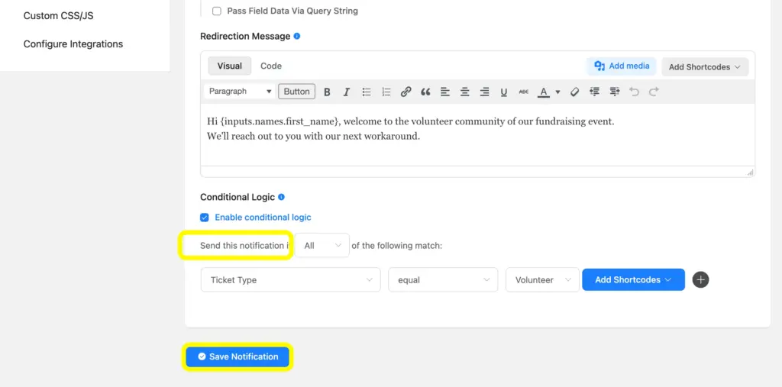Viewport: 782px width, 387px height.
Task: Clear formatting with eraser icon
Action: [x=574, y=92]
